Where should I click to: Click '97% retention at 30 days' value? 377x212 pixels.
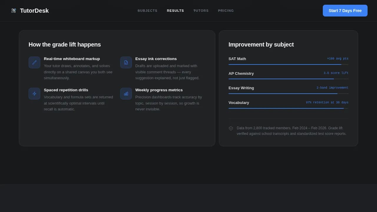click(327, 102)
